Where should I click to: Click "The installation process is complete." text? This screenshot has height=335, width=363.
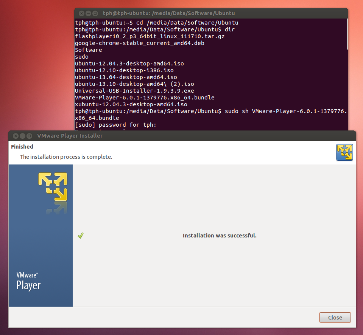click(x=66, y=157)
